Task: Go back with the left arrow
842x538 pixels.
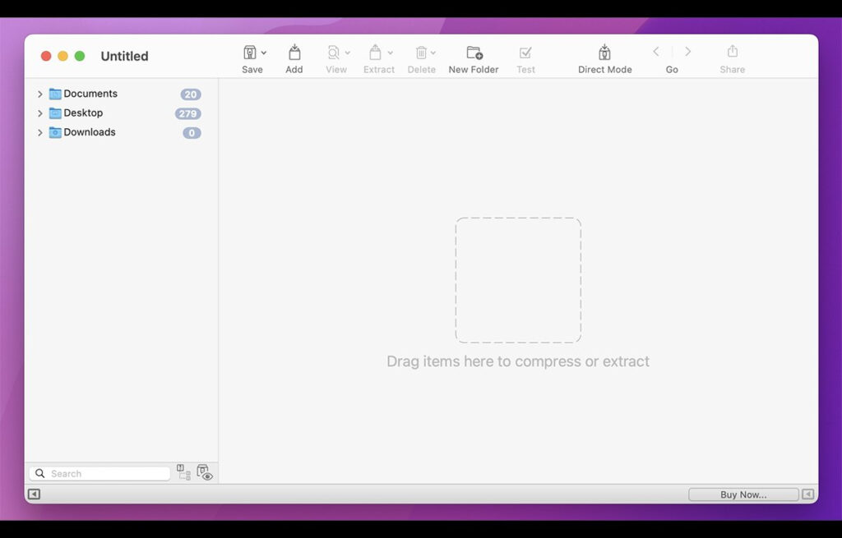Action: point(656,52)
